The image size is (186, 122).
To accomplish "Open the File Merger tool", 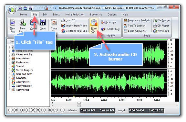I will pos(162,20).
